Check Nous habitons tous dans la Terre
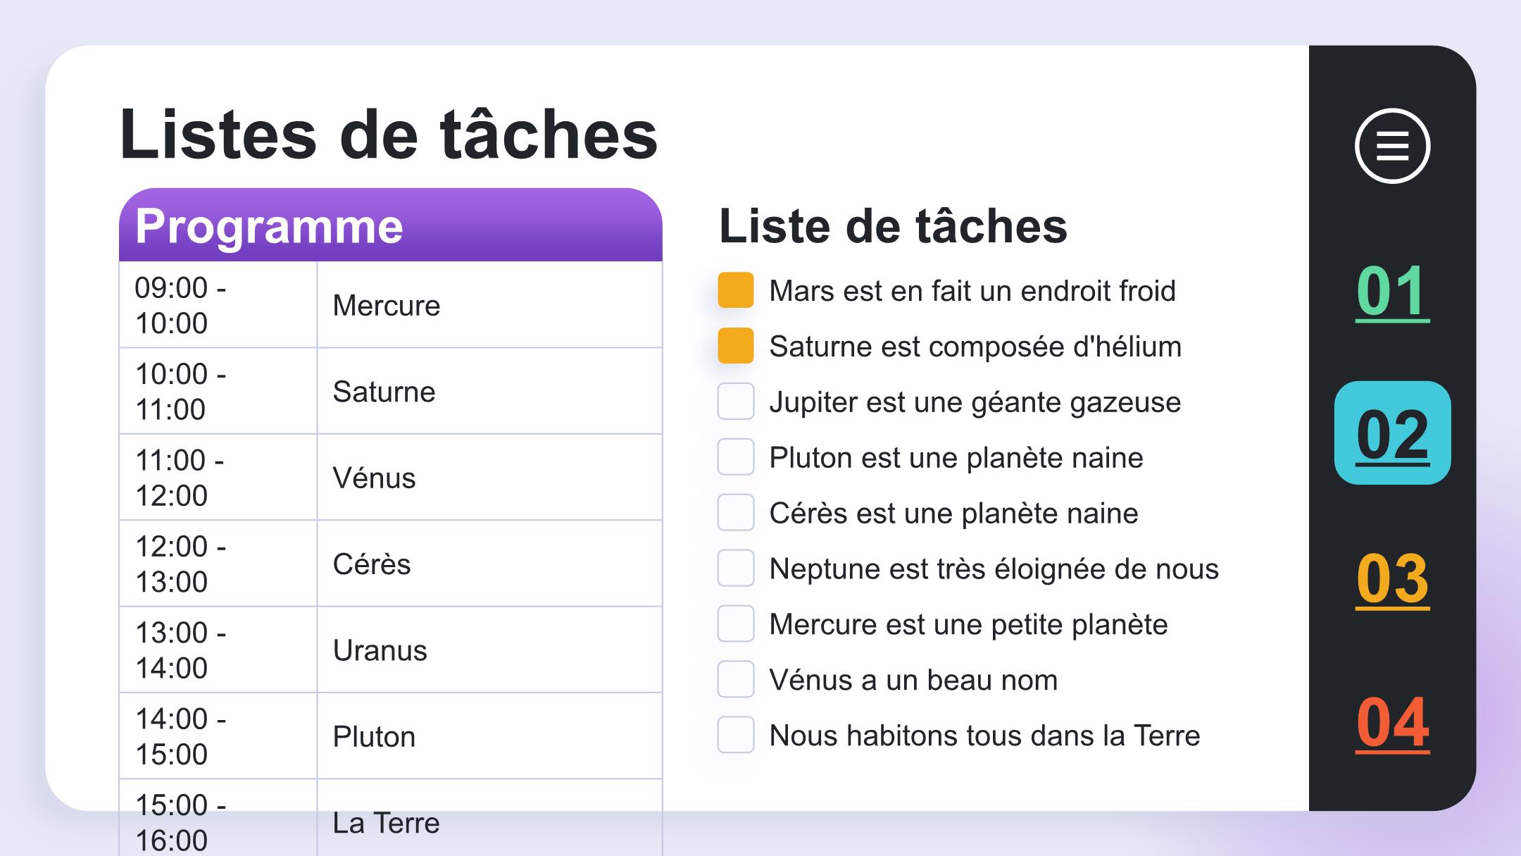This screenshot has width=1521, height=856. pos(735,735)
